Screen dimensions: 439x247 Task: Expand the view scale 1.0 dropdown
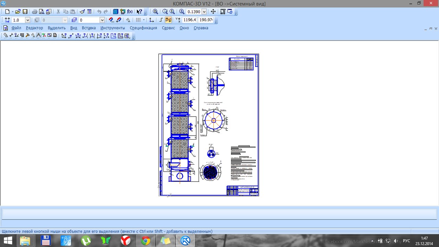click(x=28, y=20)
